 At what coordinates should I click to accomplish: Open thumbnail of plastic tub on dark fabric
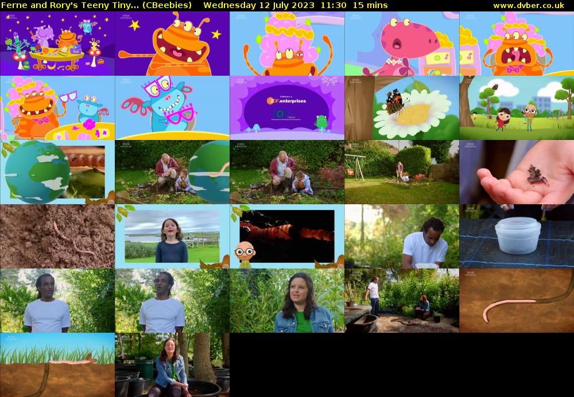(x=517, y=236)
